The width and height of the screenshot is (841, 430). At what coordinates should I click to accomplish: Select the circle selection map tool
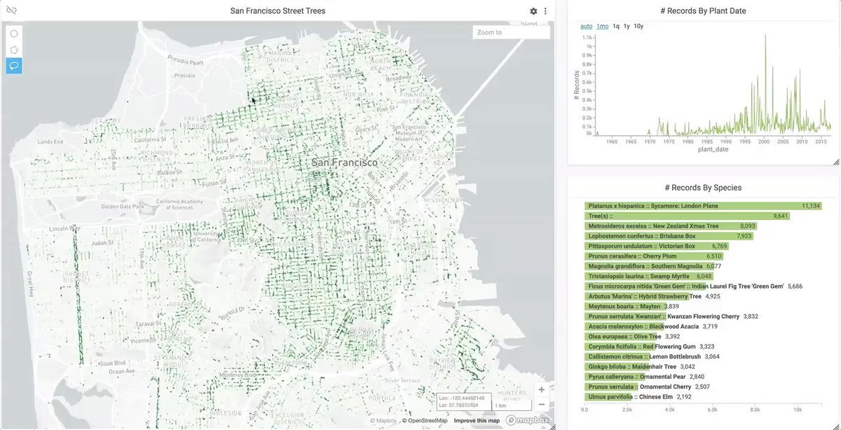(x=14, y=34)
